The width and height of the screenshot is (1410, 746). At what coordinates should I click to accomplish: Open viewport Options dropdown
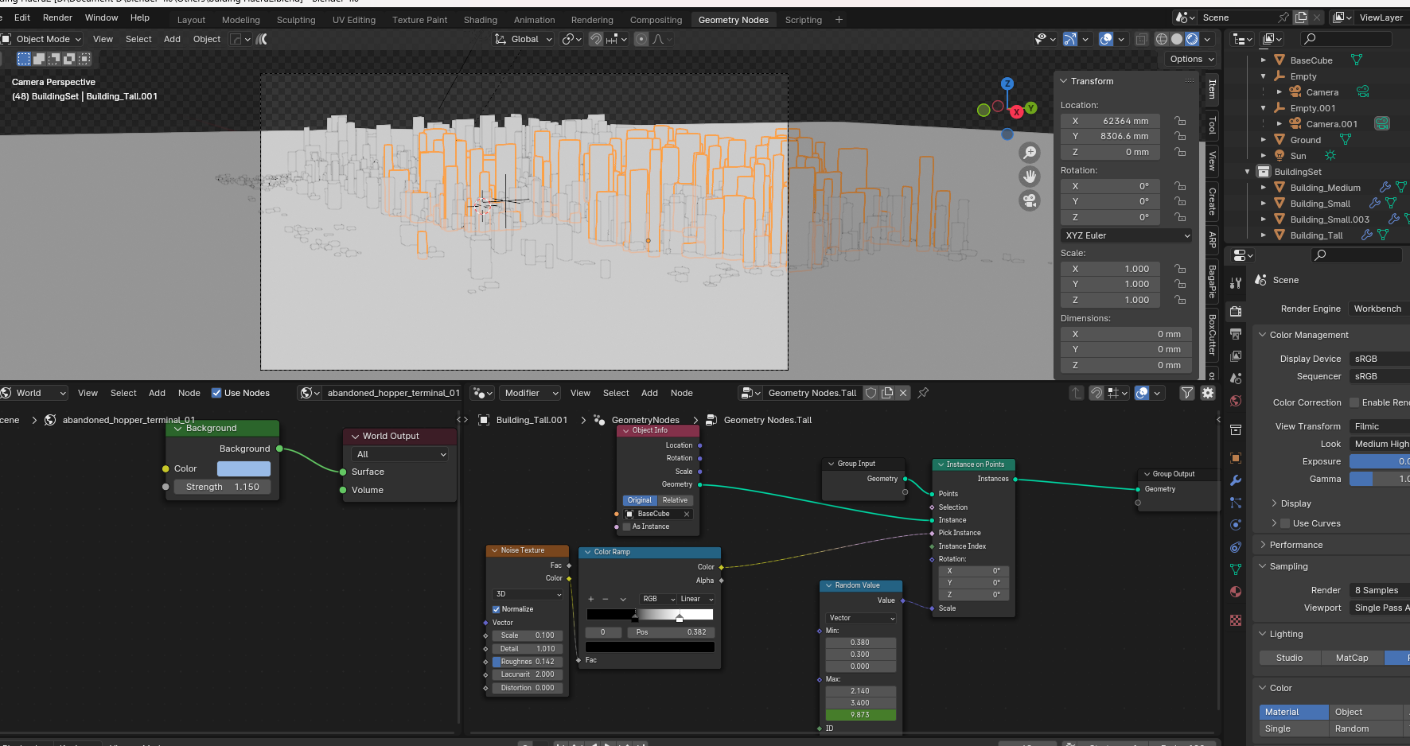pyautogui.click(x=1192, y=59)
